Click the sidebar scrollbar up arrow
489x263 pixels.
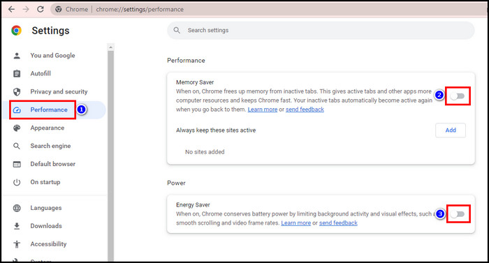[x=110, y=47]
